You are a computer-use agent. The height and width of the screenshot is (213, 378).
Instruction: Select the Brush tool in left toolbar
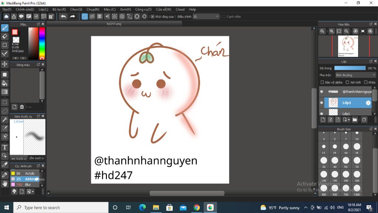(x=5, y=28)
